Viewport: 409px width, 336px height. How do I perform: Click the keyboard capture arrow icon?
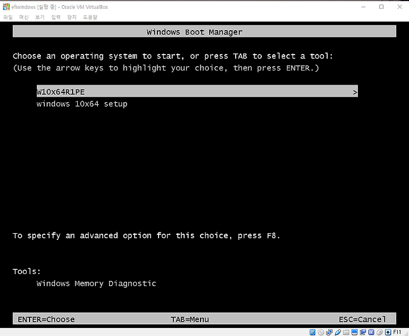(x=388, y=332)
